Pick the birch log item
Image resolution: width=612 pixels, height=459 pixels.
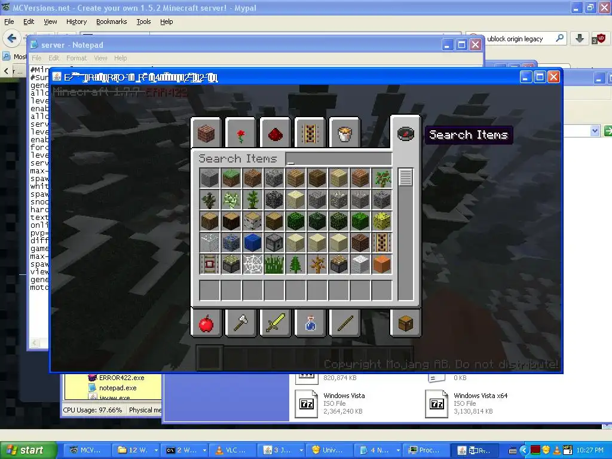click(253, 221)
